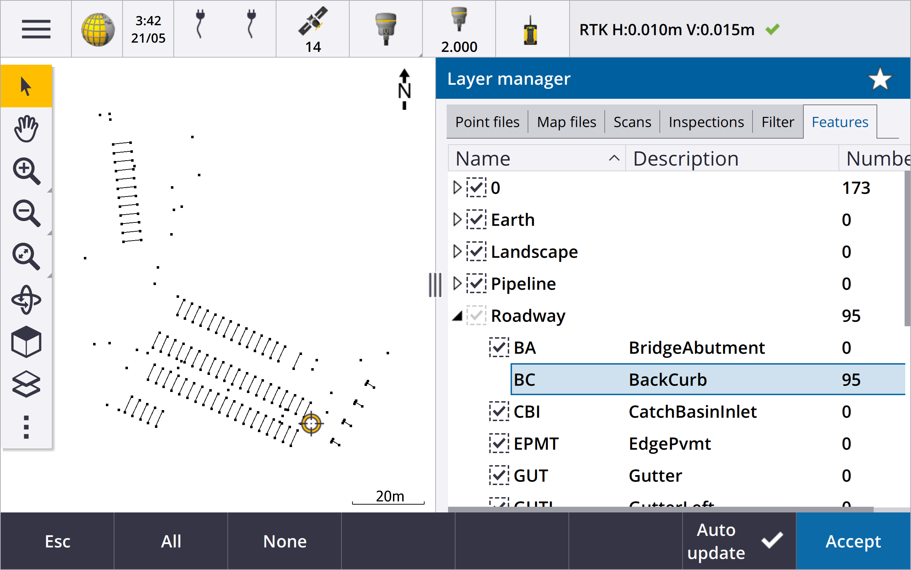Toggle the CBI CatchBasinInlet checkbox
Image resolution: width=911 pixels, height=570 pixels.
coord(498,412)
